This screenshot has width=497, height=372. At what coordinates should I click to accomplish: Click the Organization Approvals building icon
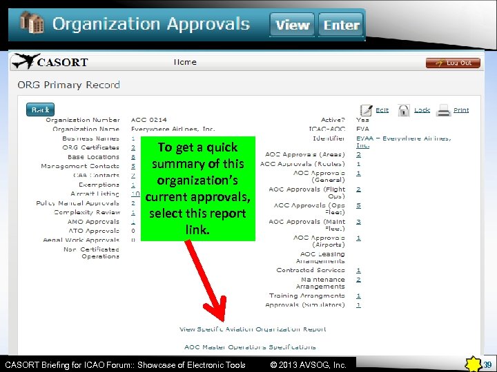click(x=32, y=22)
